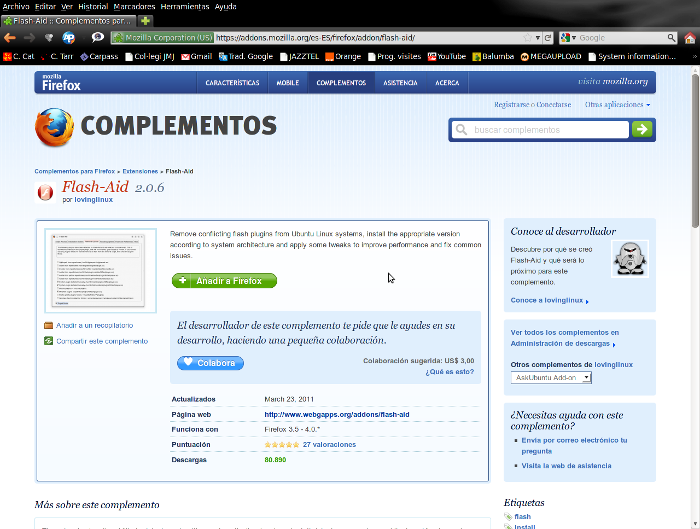
Task: Open the C. Tarr bookmark
Action: coord(57,56)
